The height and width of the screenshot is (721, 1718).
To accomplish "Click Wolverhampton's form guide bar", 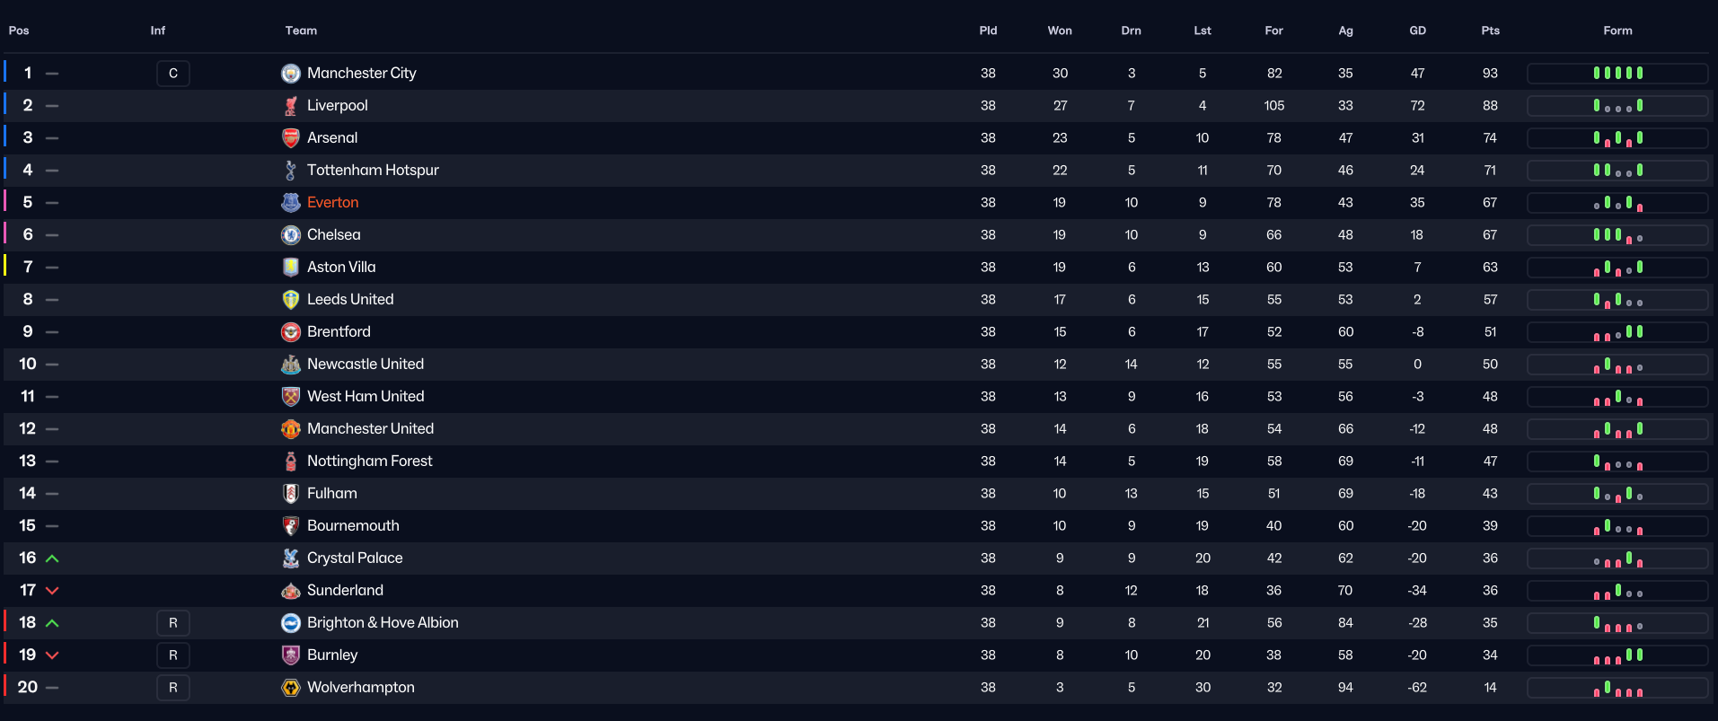I will tap(1617, 688).
